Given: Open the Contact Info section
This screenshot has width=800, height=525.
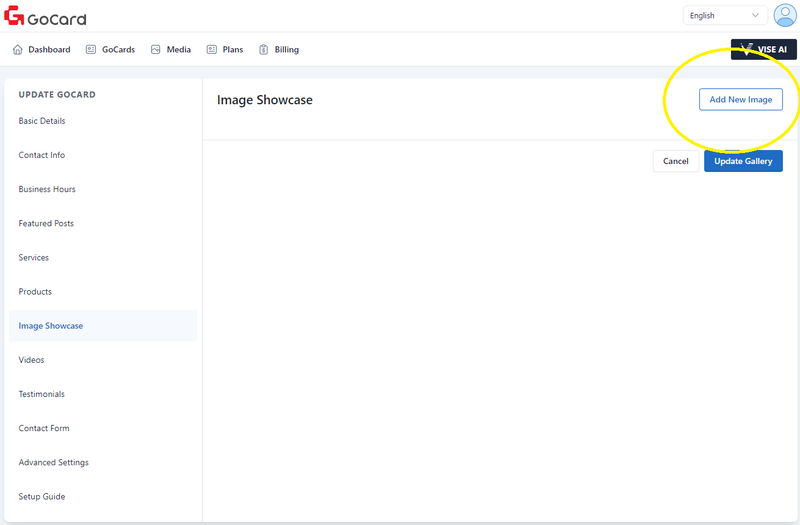Looking at the screenshot, I should click(x=41, y=155).
